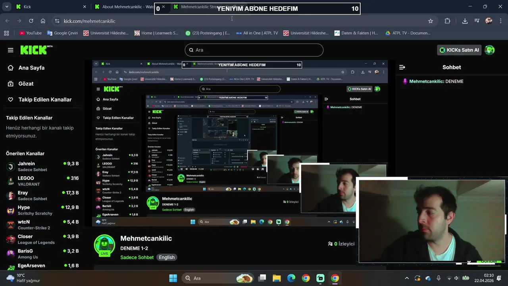Open the Eray channel in the sidebar
The height and width of the screenshot is (286, 508).
42,195
